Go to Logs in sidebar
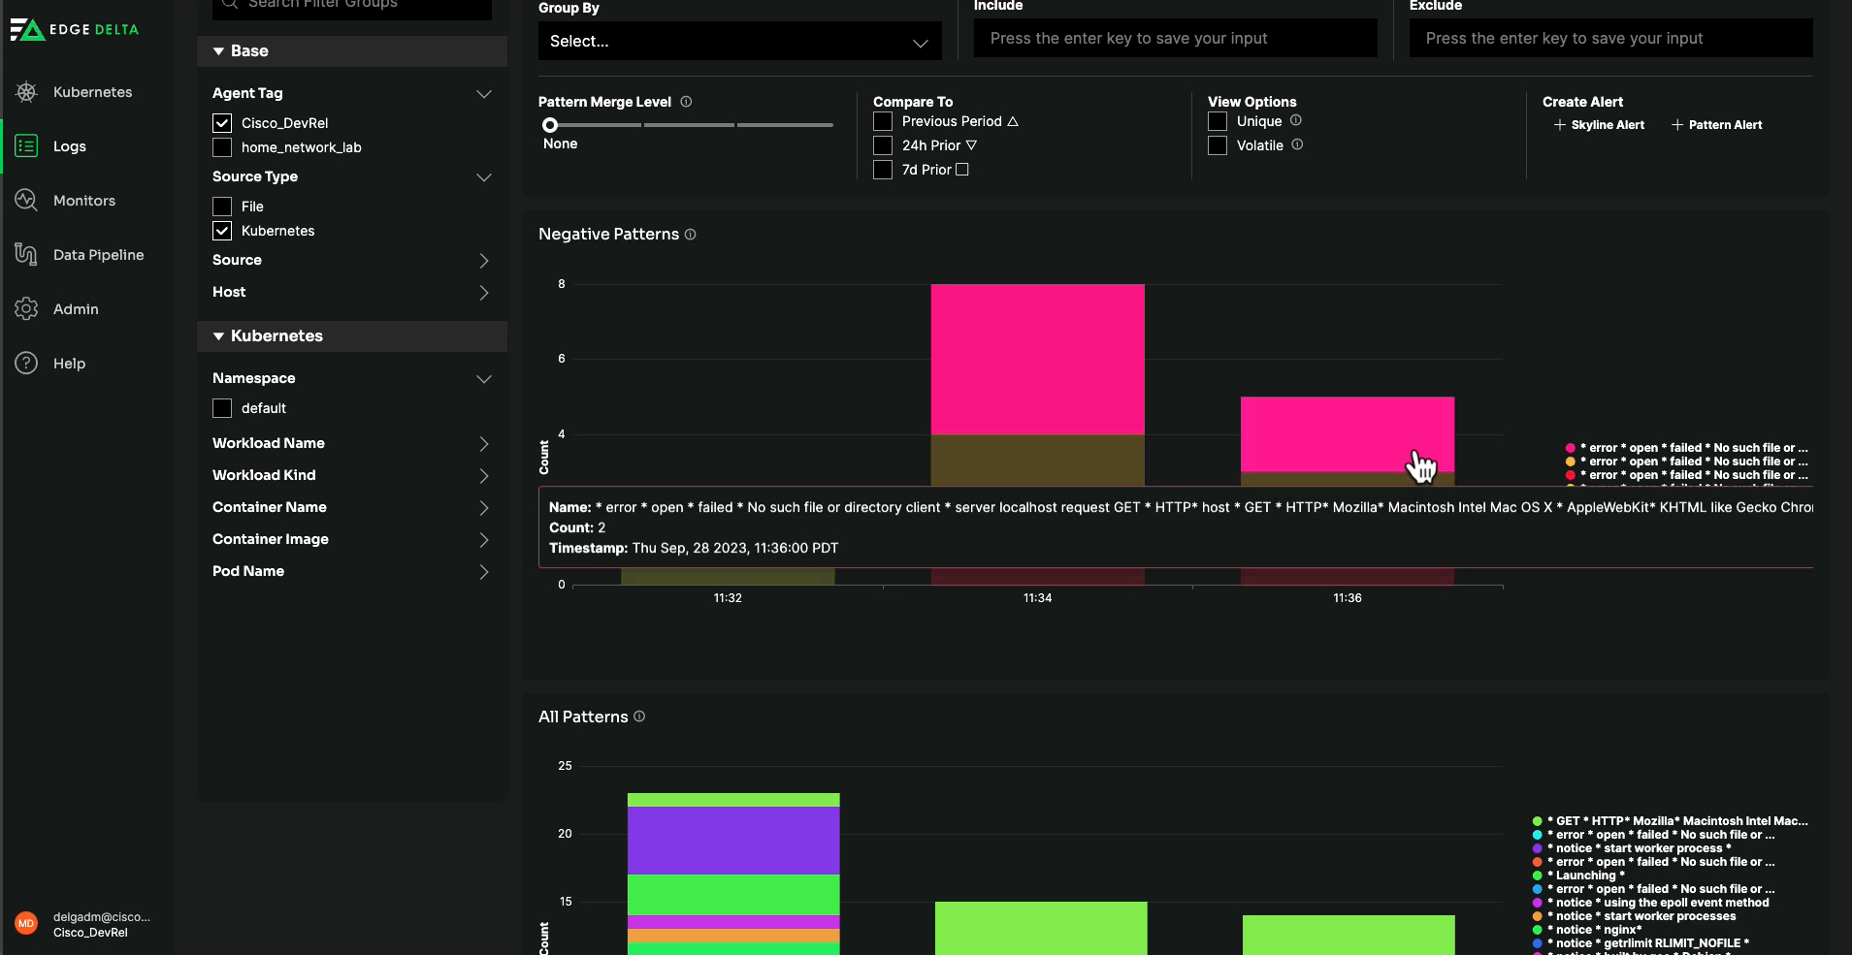The height and width of the screenshot is (955, 1852). pos(69,146)
